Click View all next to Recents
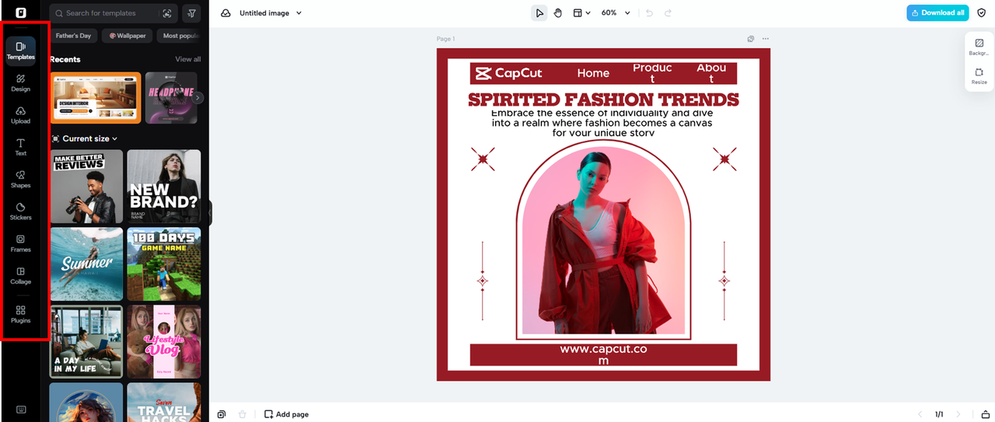 tap(188, 59)
